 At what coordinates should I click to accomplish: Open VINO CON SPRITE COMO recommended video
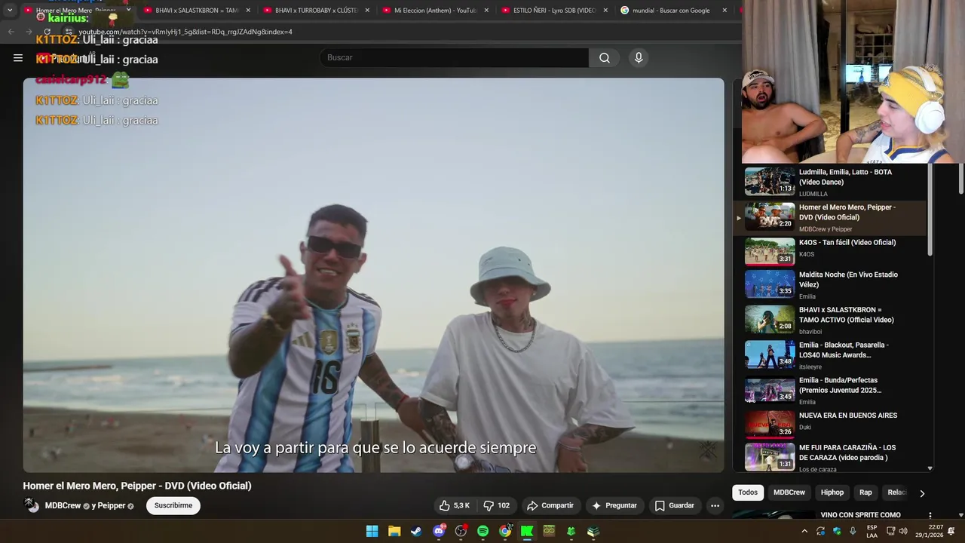click(860, 515)
